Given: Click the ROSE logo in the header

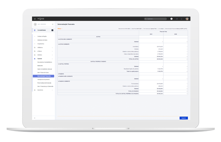Looking at the screenshot, I should tap(41, 19).
